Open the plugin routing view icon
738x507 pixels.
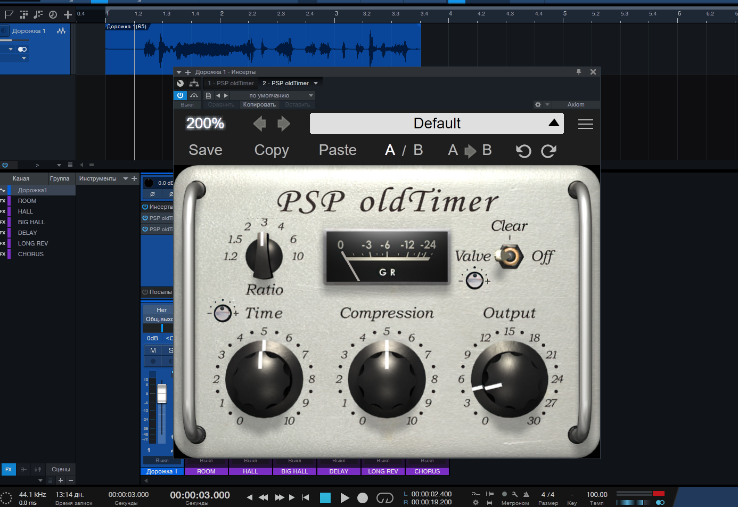[x=194, y=83]
